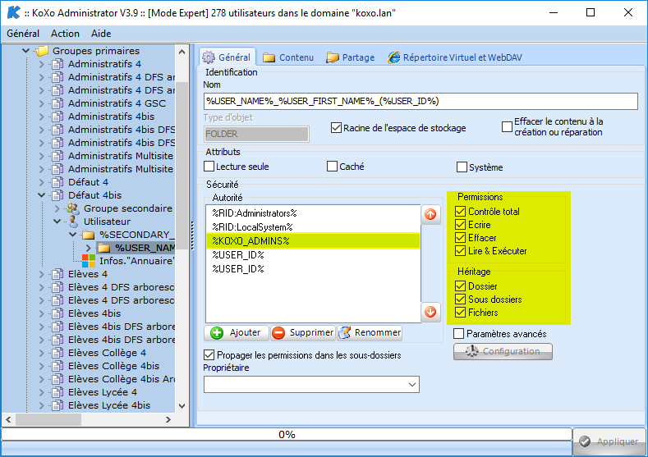
Task: Toggle the Ecrire permission
Action: 460,225
